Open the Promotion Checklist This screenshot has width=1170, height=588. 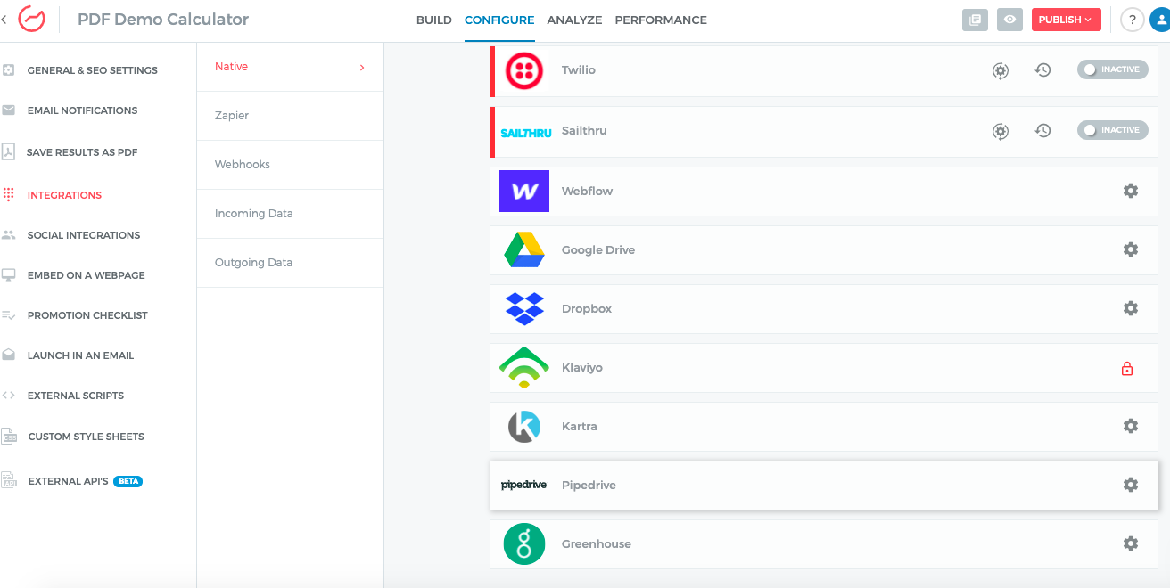click(87, 315)
